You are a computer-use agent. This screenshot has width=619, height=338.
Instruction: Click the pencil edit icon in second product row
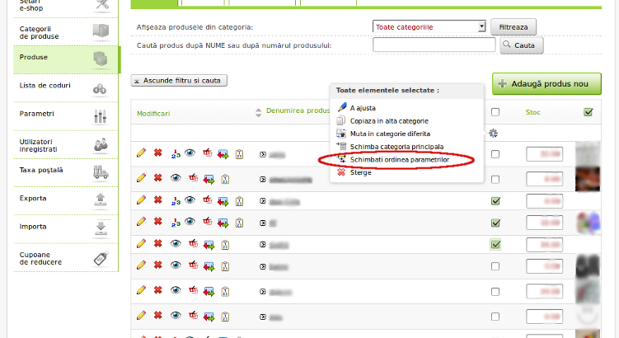pos(141,178)
